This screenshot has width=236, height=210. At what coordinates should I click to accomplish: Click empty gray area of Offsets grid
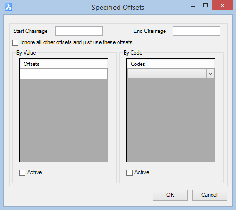(x=63, y=120)
